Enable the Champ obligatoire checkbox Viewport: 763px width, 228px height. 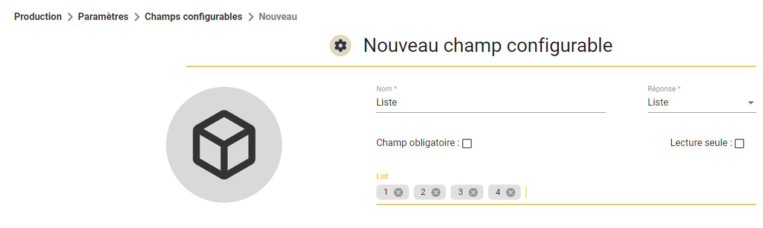(467, 144)
